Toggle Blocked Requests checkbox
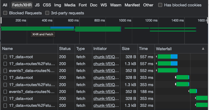Screen dimensions: 209x110 click(5, 13)
